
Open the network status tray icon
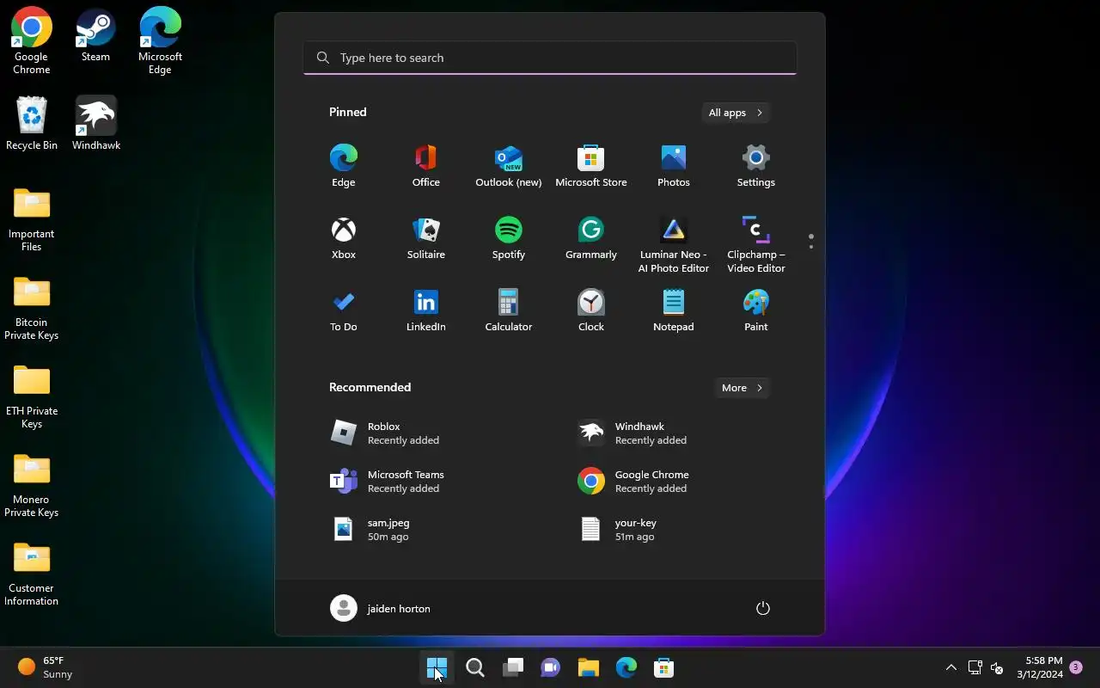pyautogui.click(x=975, y=667)
